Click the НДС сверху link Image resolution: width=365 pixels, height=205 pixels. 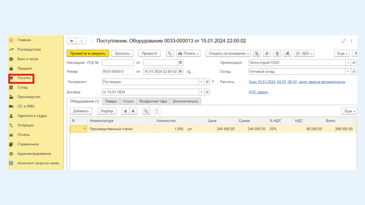(x=258, y=92)
